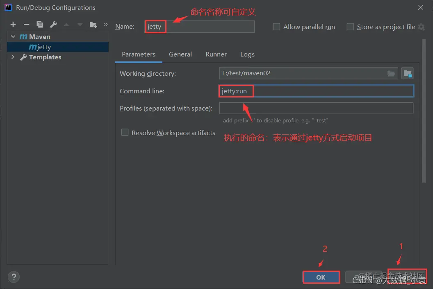This screenshot has width=433, height=289.
Task: Close the Run/Debug Configurations dialog
Action: 421,7
